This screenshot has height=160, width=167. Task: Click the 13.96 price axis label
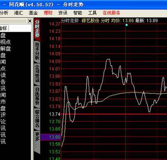click(55, 76)
